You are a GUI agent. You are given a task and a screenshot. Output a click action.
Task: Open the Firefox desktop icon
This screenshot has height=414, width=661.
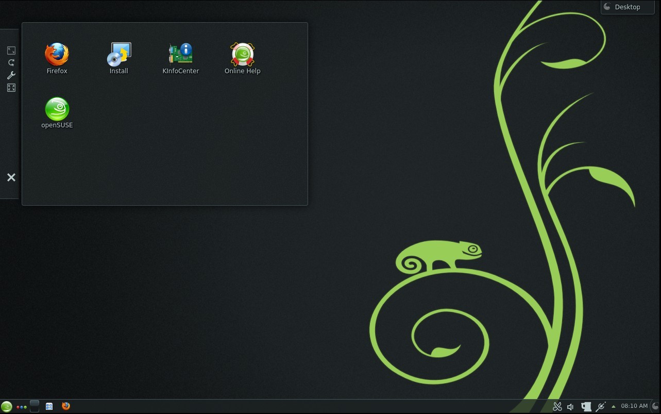[x=57, y=58]
